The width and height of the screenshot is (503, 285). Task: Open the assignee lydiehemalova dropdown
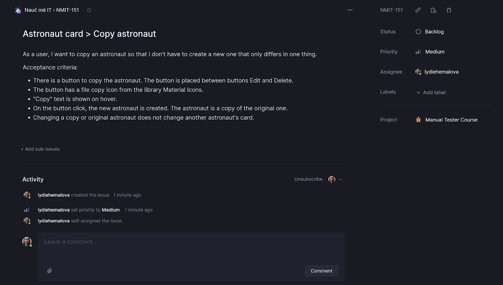pos(441,72)
